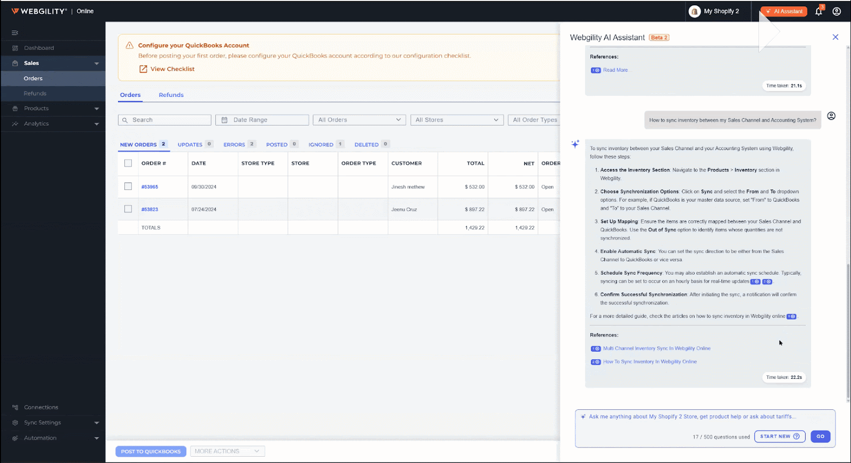
Task: Click the magnifier icon in the Search box
Action: click(x=125, y=120)
